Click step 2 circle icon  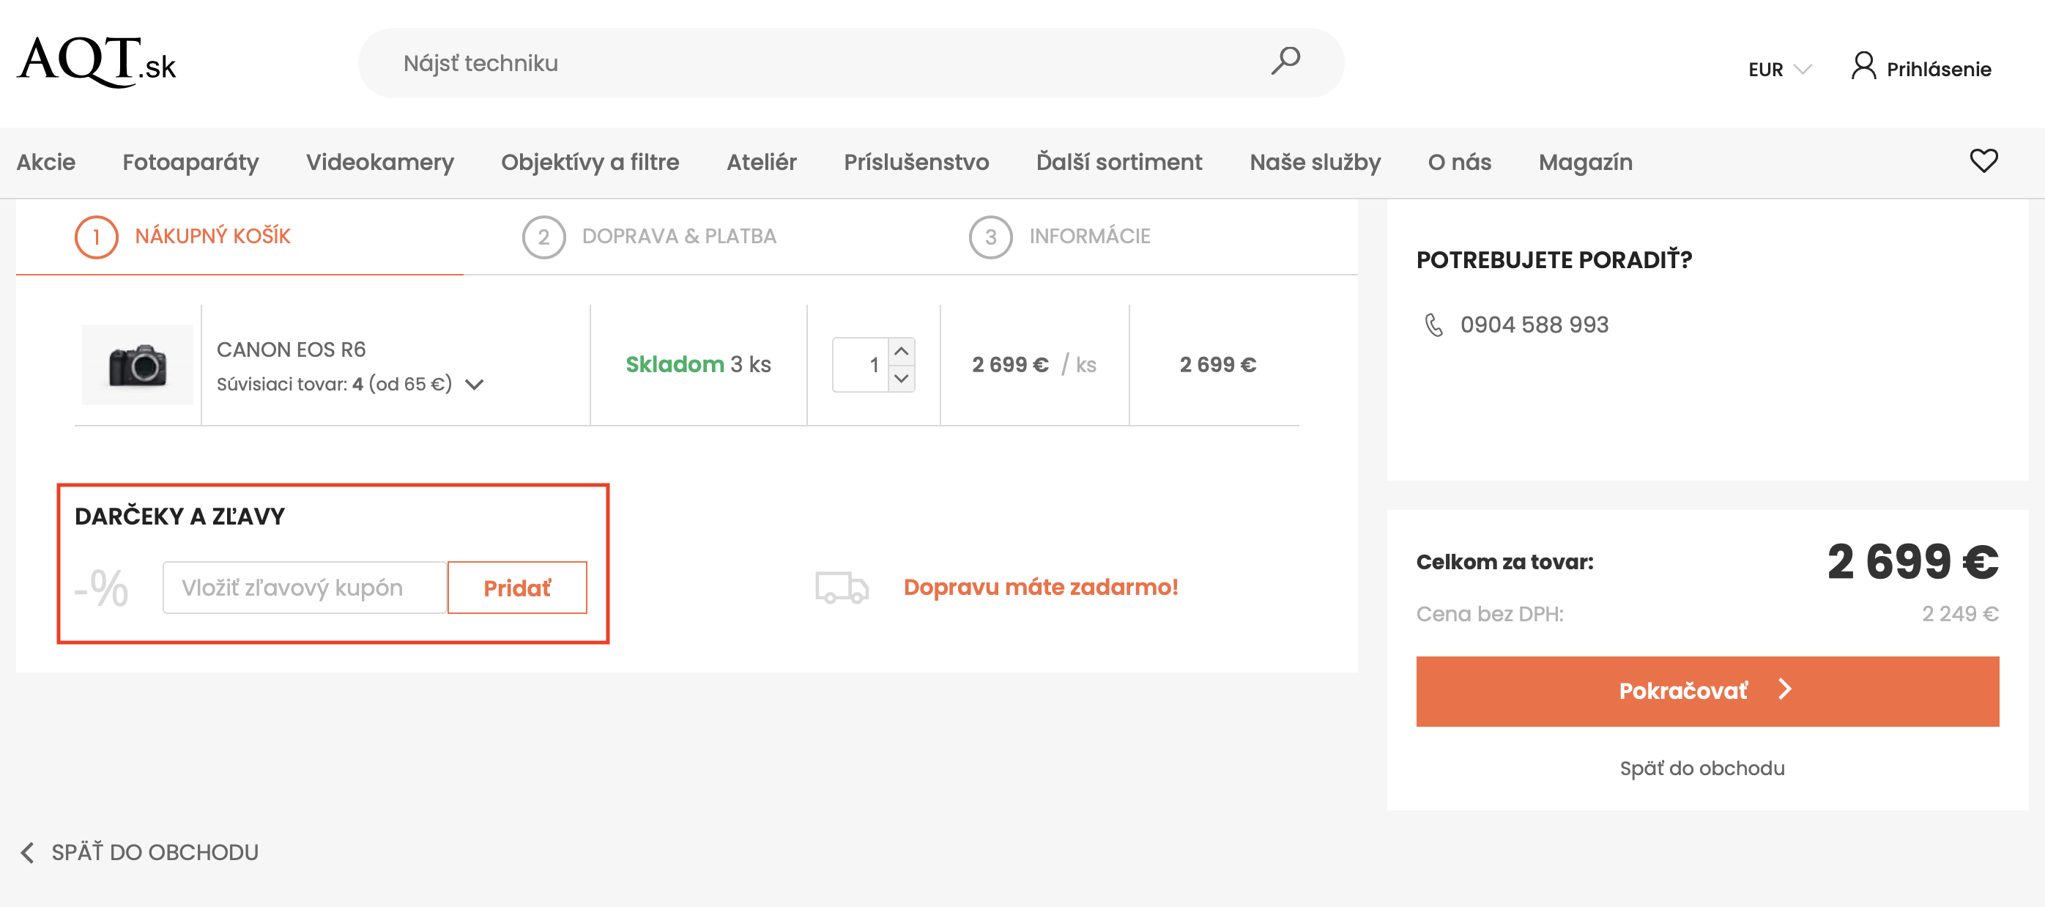tap(543, 237)
